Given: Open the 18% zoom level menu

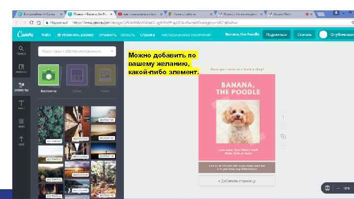Looking at the screenshot, I should [347, 188].
